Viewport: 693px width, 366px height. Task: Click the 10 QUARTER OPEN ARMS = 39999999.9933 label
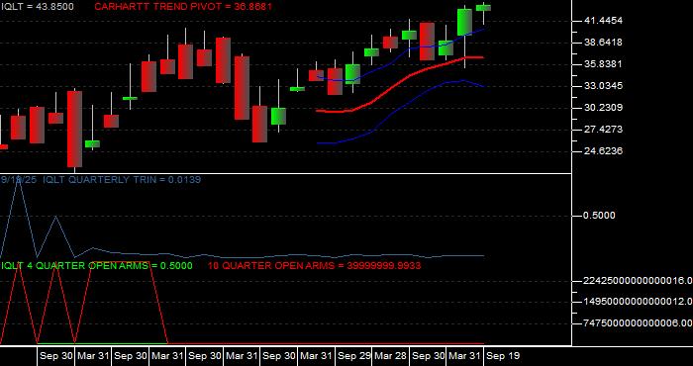(314, 266)
